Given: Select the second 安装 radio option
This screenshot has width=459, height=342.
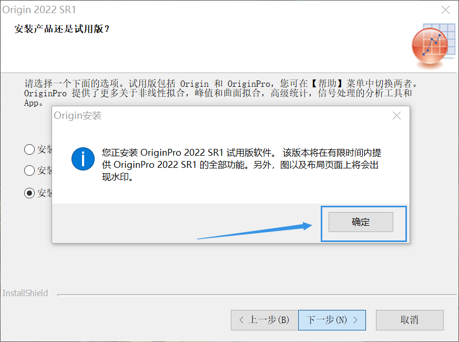Looking at the screenshot, I should [x=29, y=170].
